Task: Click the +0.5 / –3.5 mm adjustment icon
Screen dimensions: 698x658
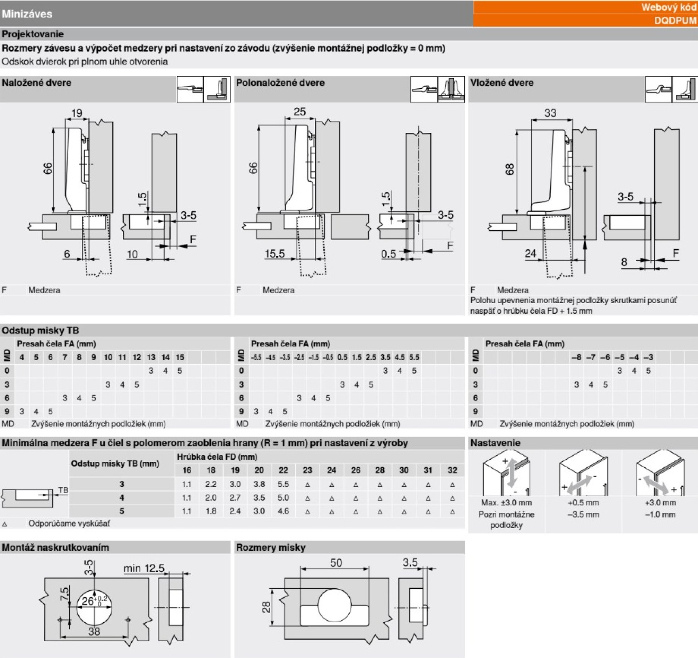Action: point(583,473)
